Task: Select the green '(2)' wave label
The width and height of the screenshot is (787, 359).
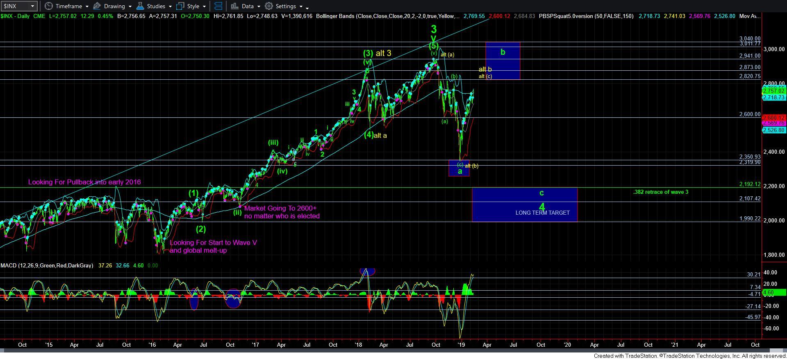Action: [x=201, y=229]
